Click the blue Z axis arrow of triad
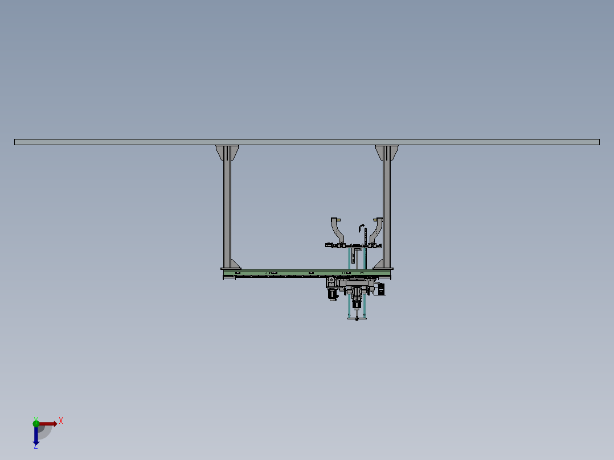 pos(36,436)
